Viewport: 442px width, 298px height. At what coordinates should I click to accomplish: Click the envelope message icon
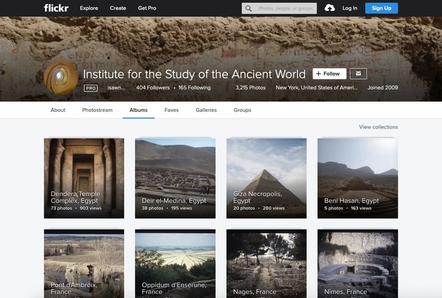click(x=358, y=73)
